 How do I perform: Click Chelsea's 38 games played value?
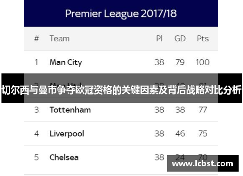pyautogui.click(x=159, y=158)
